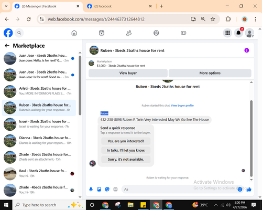262x210 pixels.
Task: Click the Marketplace listing $1,000 thumbnail
Action: (x=91, y=63)
